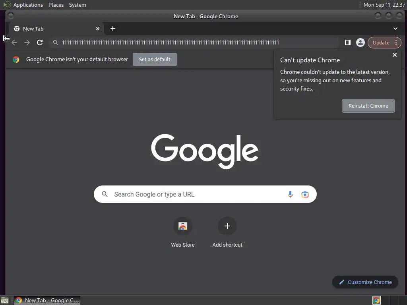Open Chrome three-dot menu
The image size is (407, 305).
click(396, 42)
